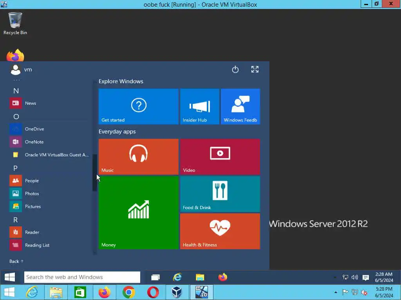Click the Back link in Start menu

(16, 261)
